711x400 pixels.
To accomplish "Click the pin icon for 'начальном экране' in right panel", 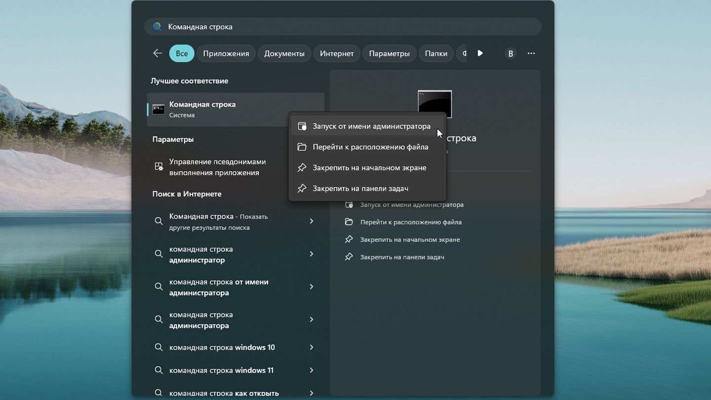I will pos(349,240).
